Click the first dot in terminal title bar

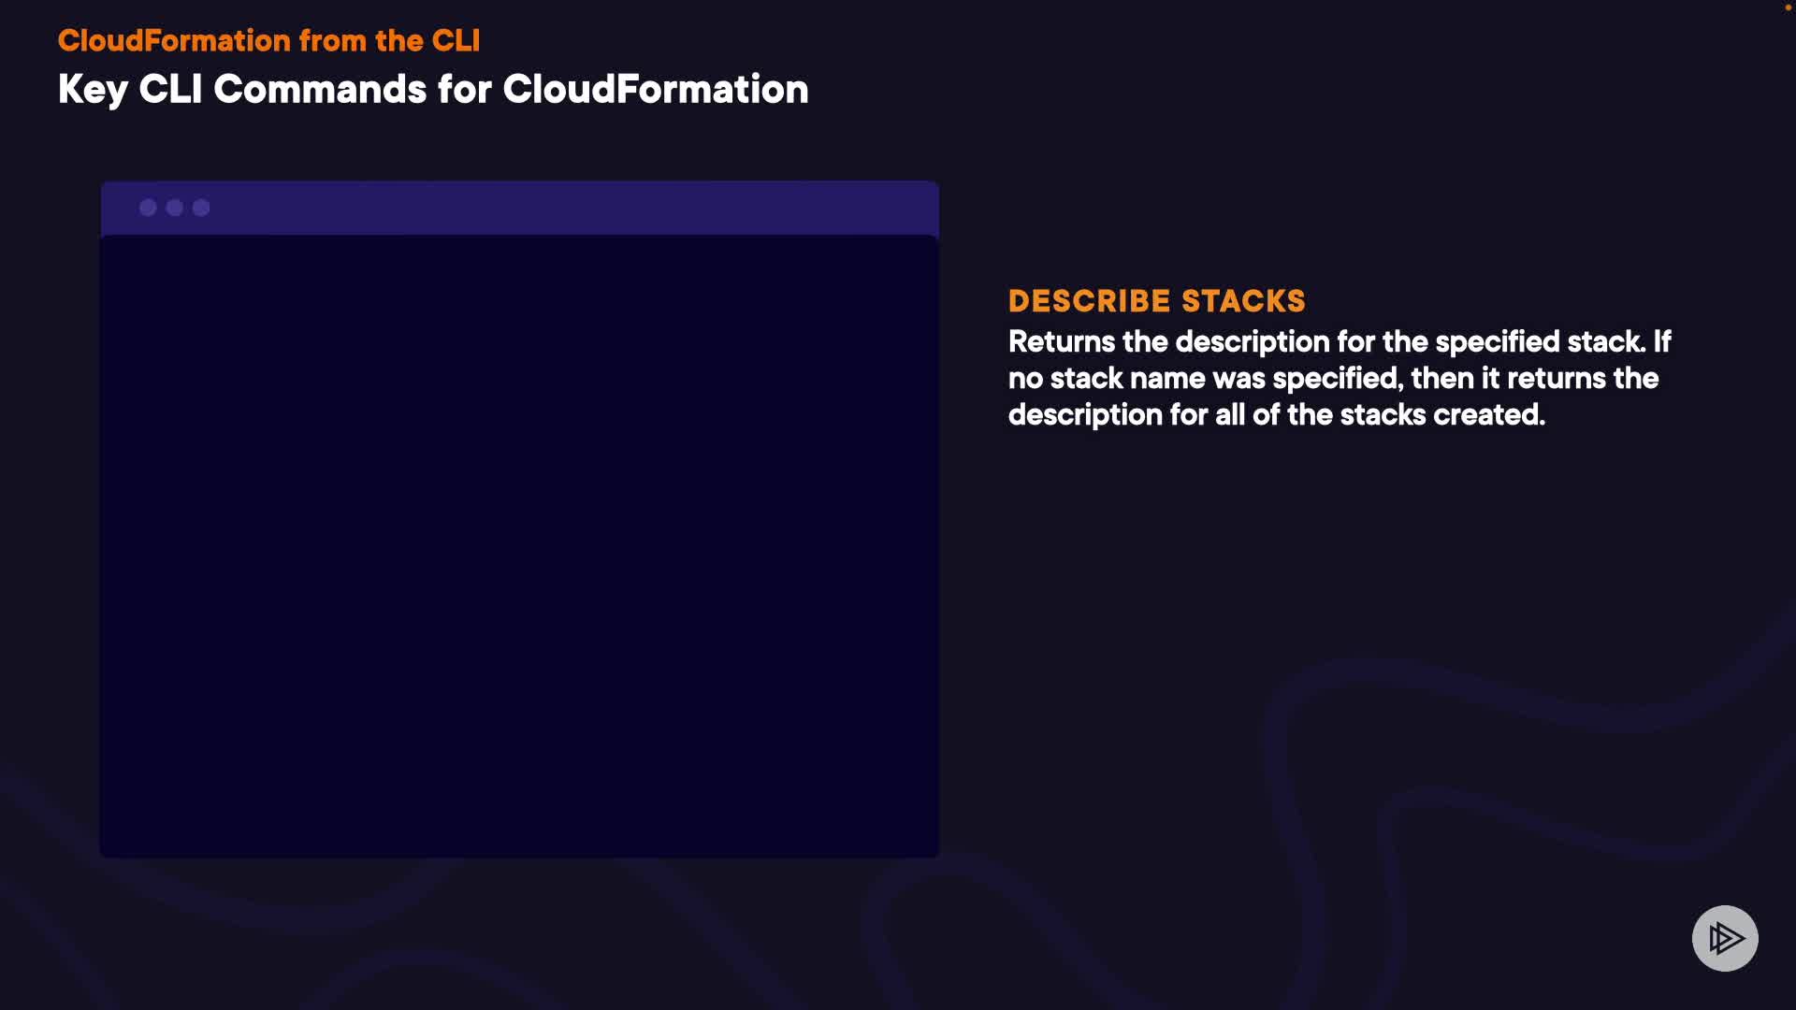tap(148, 208)
